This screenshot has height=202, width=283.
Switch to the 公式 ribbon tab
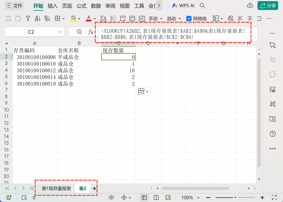82,6
